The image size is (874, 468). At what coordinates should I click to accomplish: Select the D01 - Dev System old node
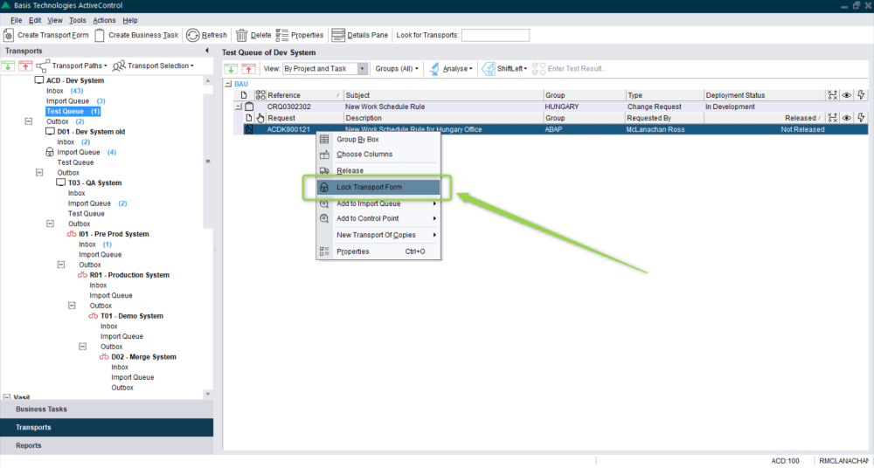tap(91, 132)
